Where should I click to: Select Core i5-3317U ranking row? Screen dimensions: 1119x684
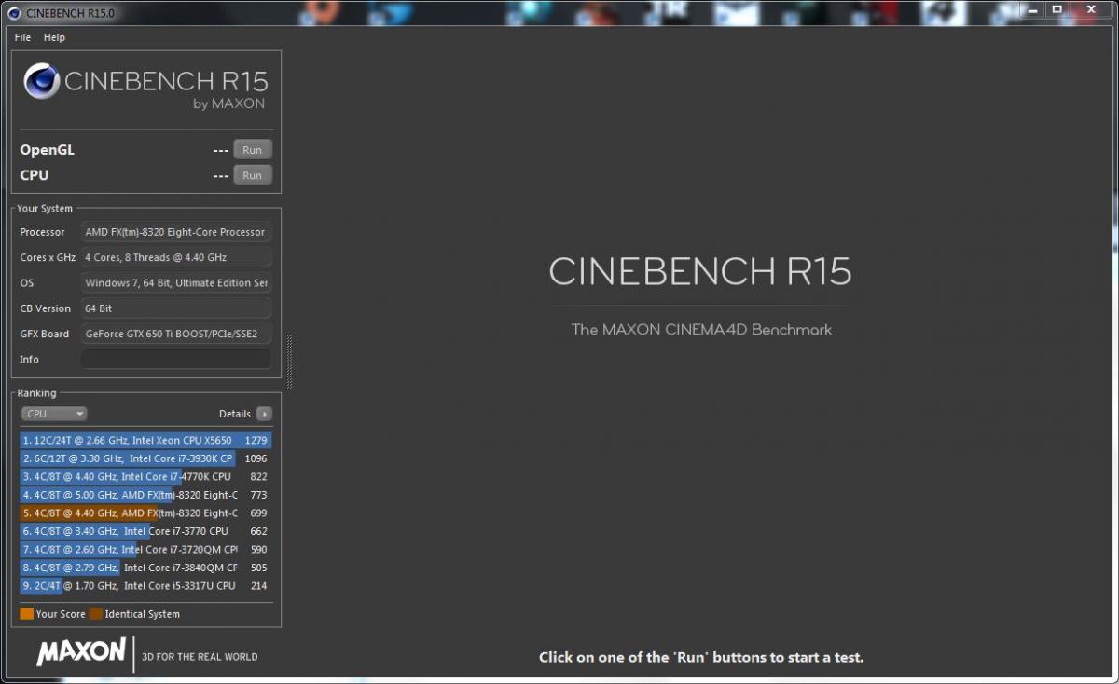coord(145,585)
